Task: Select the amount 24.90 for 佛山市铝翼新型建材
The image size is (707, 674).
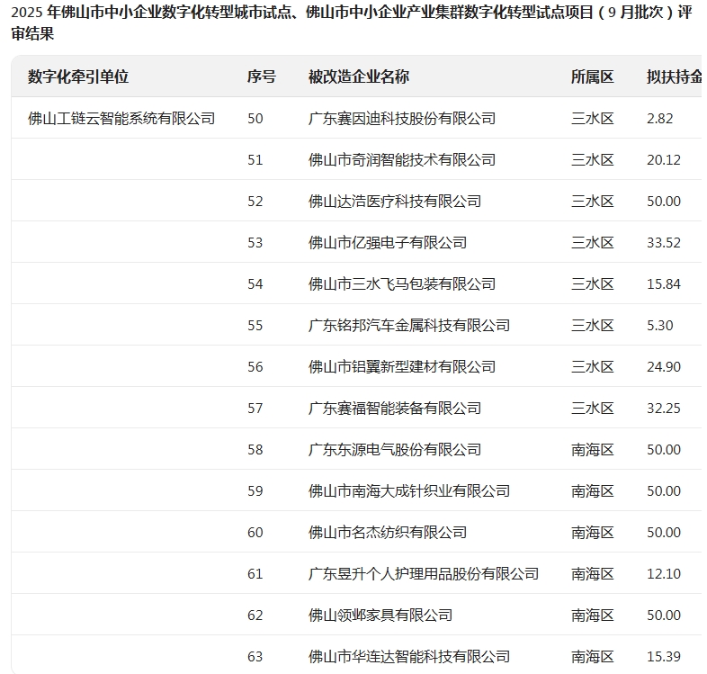Action: point(663,366)
